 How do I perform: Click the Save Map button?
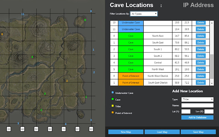tap(198, 132)
